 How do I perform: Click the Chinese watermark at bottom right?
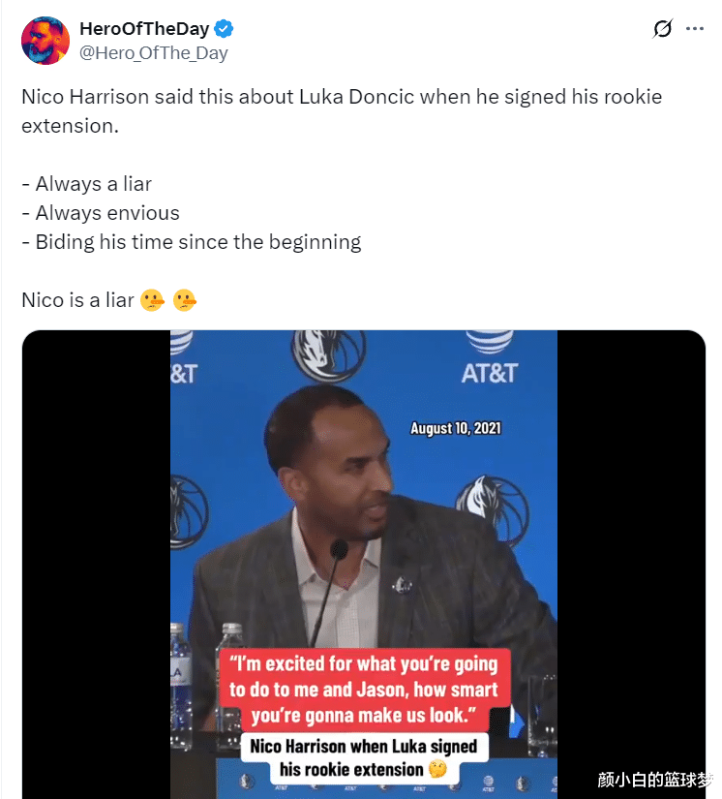point(655,780)
